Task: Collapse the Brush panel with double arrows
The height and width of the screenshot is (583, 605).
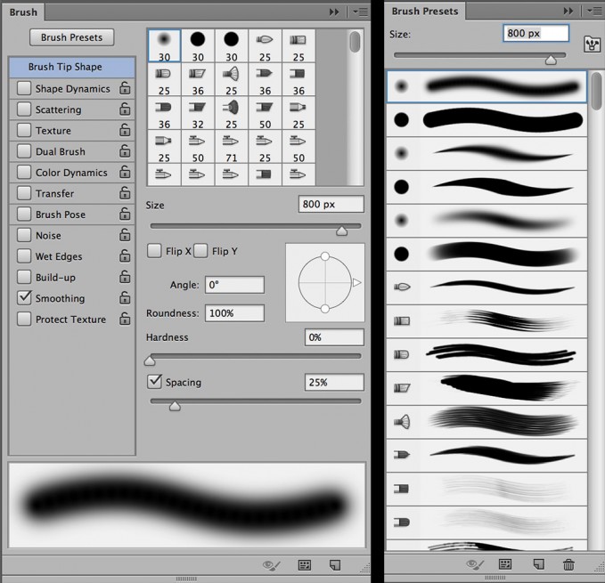Action: point(334,12)
